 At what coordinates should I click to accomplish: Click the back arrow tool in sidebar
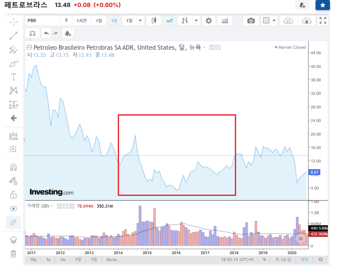pyautogui.click(x=14, y=118)
